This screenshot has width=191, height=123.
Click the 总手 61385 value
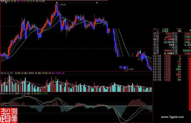point(168,42)
